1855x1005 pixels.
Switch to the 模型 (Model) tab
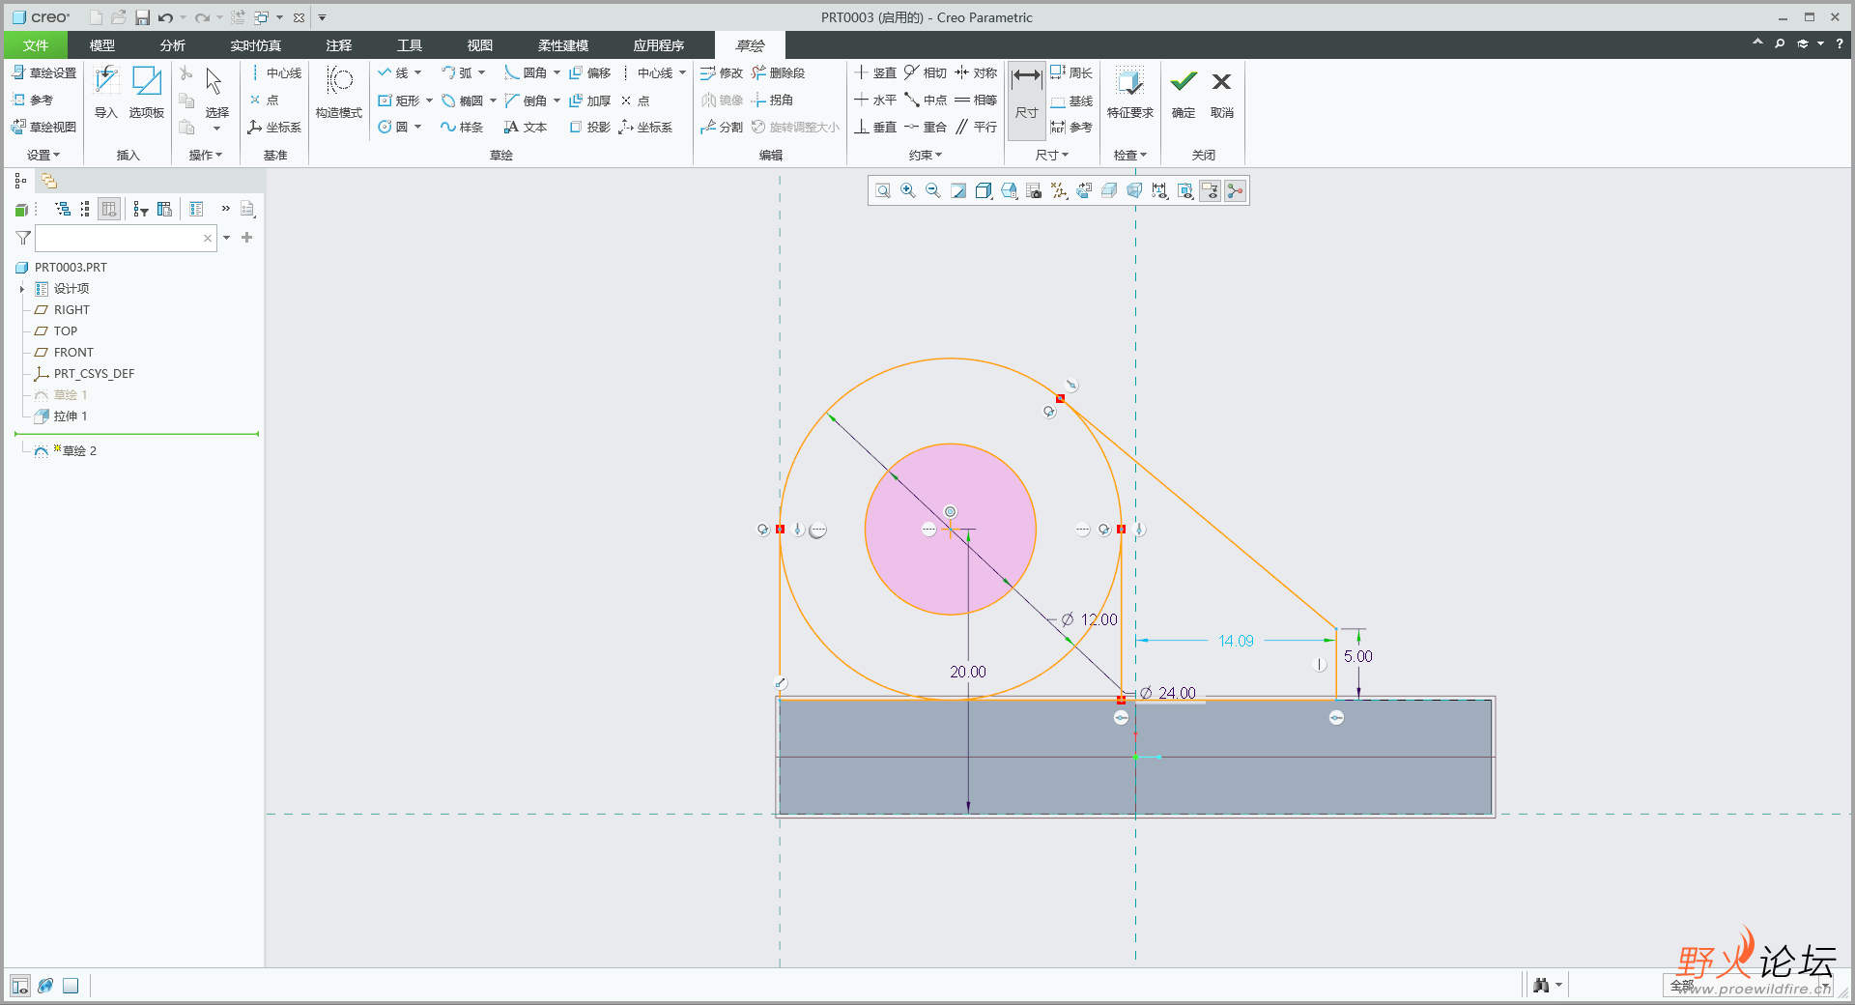tap(102, 45)
